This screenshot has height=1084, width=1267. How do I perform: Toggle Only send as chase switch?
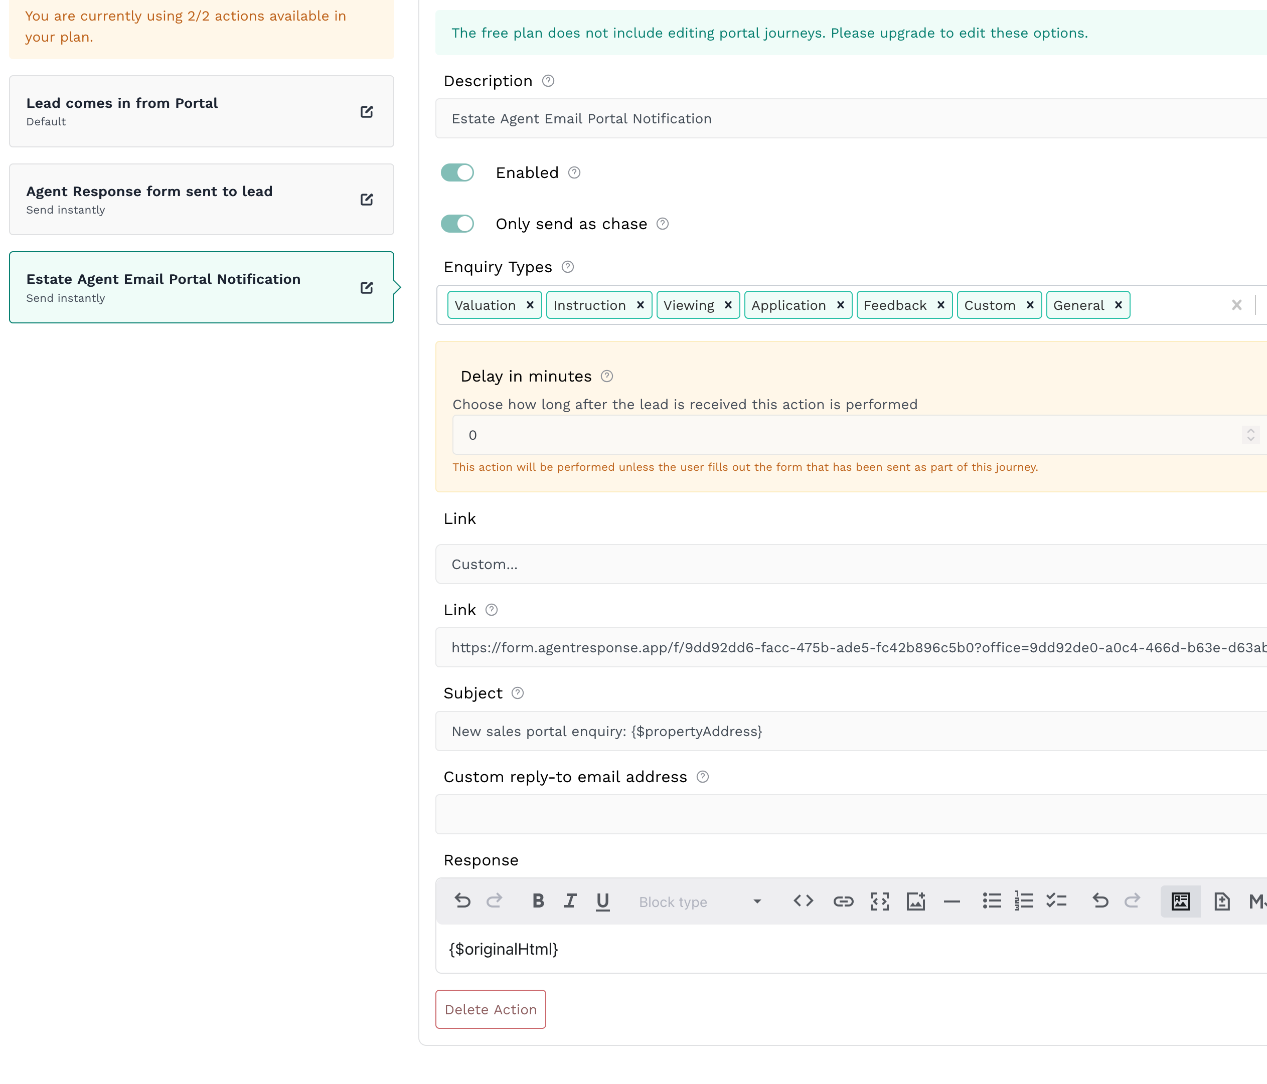click(x=457, y=224)
